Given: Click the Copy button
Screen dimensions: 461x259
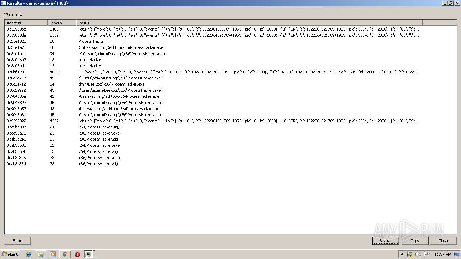Looking at the screenshot, I should click(415, 241).
